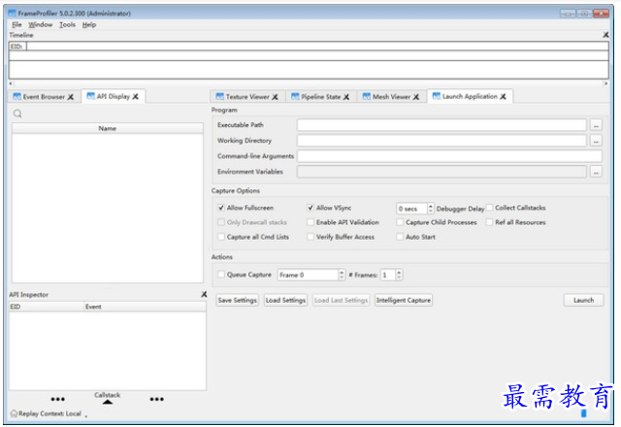Enable the Queue Capture checkbox
The width and height of the screenshot is (621, 427).
pyautogui.click(x=221, y=275)
